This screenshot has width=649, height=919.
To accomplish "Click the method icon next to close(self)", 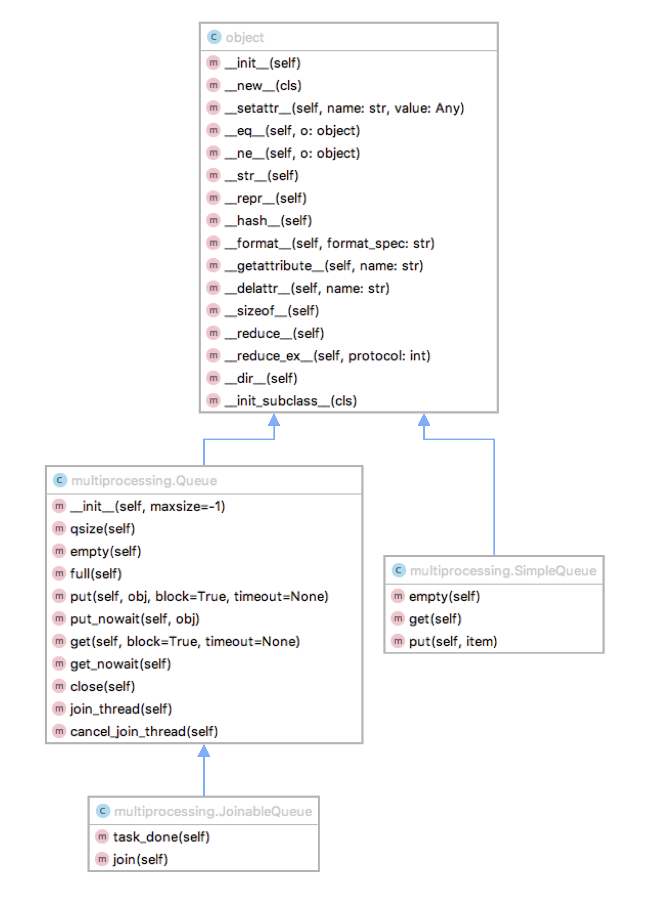I will 60,686.
